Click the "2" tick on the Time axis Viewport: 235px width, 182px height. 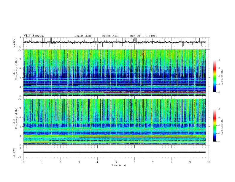click(61, 162)
